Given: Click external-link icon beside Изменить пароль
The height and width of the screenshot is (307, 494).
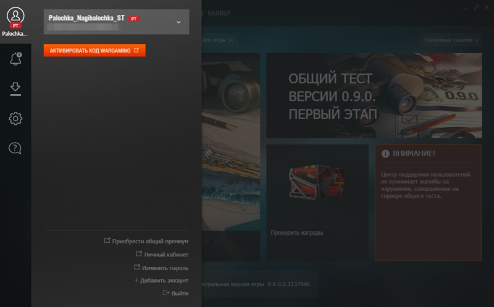Looking at the screenshot, I should pos(137,267).
